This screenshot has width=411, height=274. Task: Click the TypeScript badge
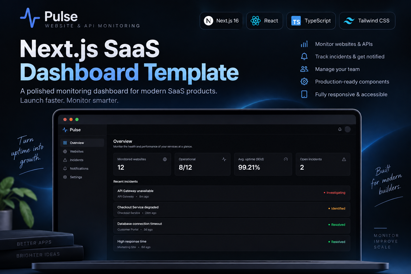tap(311, 21)
